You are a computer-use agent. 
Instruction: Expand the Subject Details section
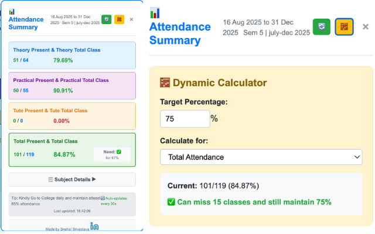coord(72,180)
